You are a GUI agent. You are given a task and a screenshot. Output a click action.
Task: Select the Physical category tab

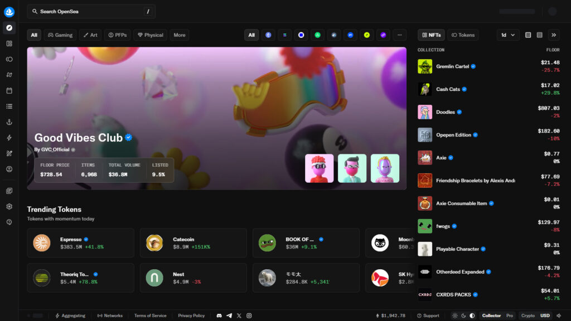(151, 35)
